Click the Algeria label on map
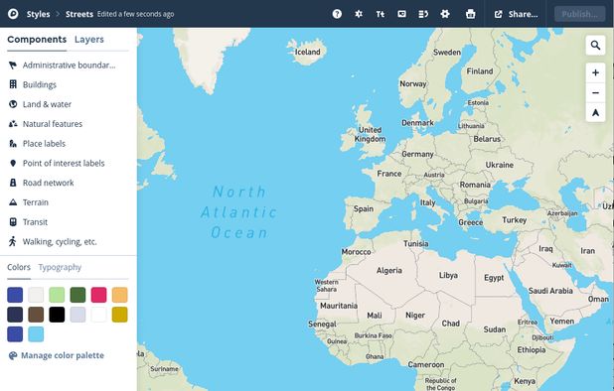614x391 pixels. click(x=388, y=270)
